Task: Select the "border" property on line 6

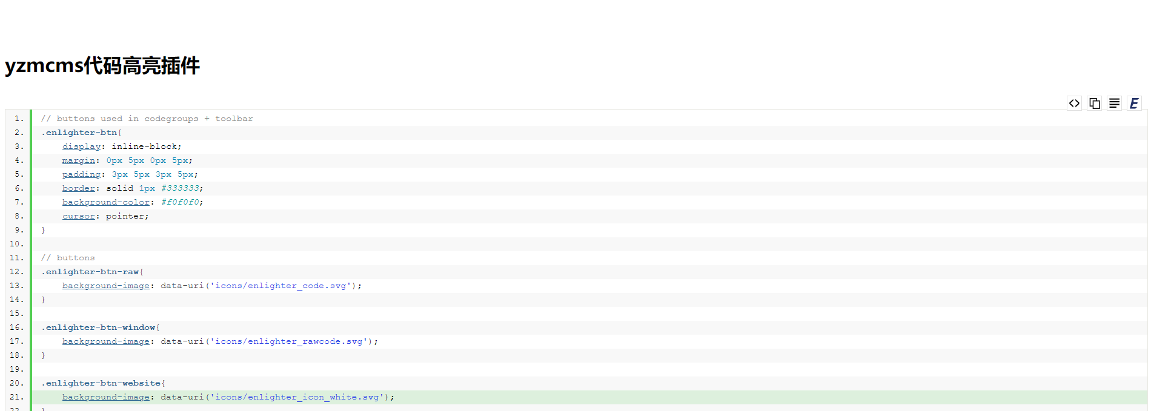Action: [79, 188]
